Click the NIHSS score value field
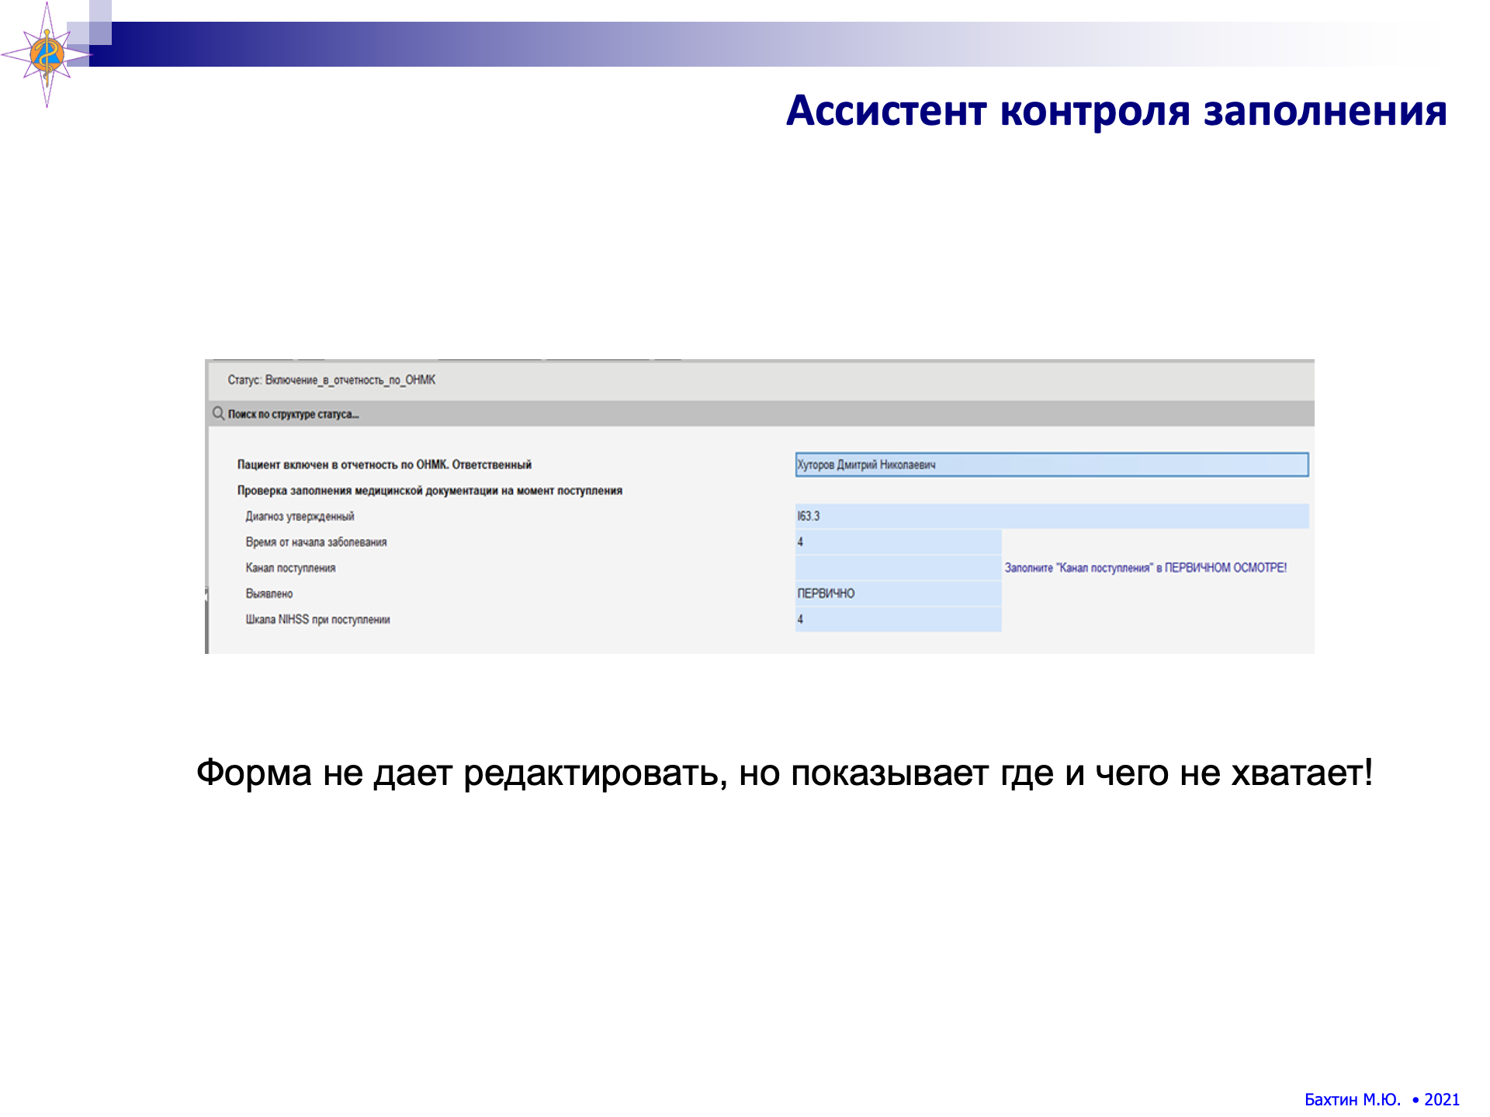Viewport: 1490px width, 1117px height. tap(898, 619)
